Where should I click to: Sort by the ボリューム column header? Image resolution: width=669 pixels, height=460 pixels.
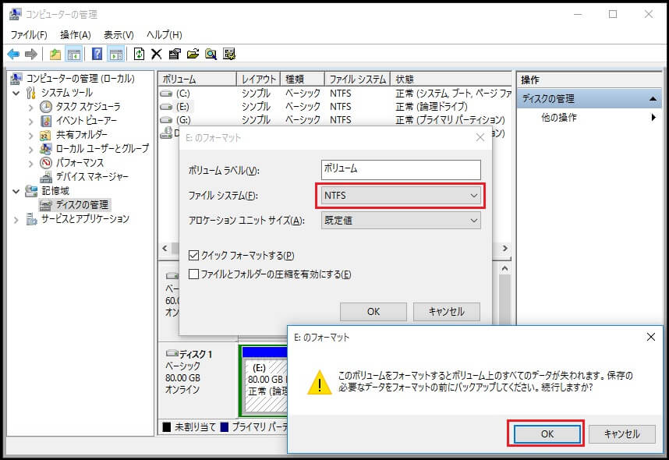(197, 79)
